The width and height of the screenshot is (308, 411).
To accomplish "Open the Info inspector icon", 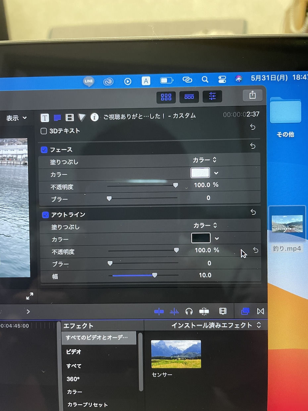I will (x=95, y=117).
